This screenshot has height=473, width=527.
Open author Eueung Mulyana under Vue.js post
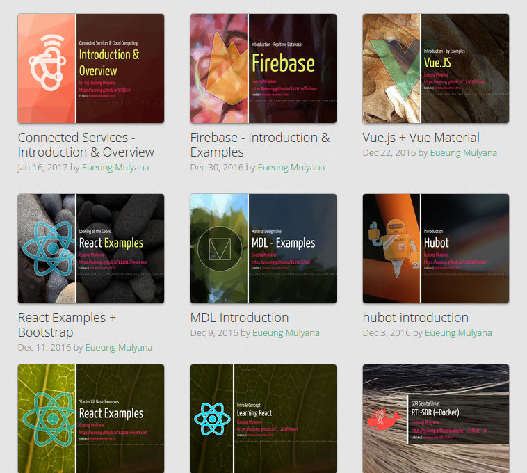[x=464, y=153]
